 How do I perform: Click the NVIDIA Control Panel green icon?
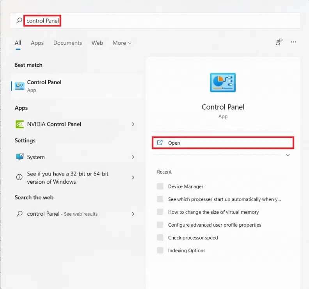pos(20,124)
